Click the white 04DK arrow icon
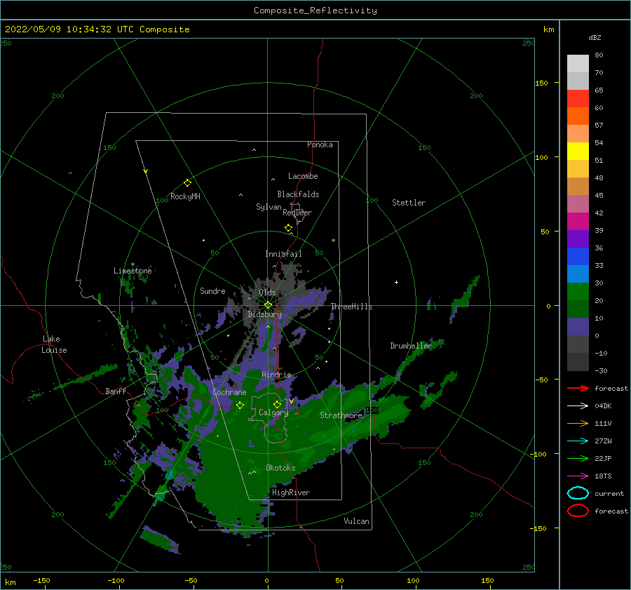This screenshot has height=590, width=631. [578, 406]
